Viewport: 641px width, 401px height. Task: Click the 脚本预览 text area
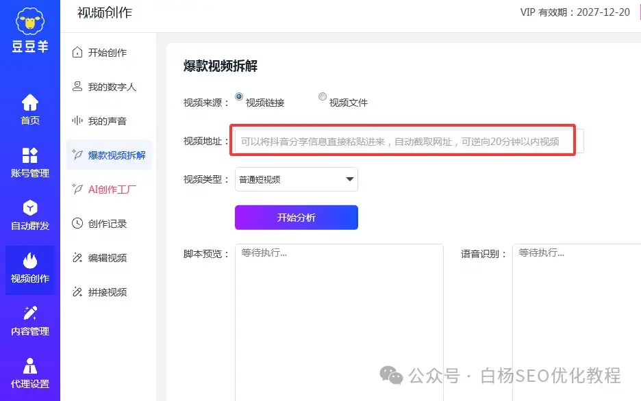[339, 322]
